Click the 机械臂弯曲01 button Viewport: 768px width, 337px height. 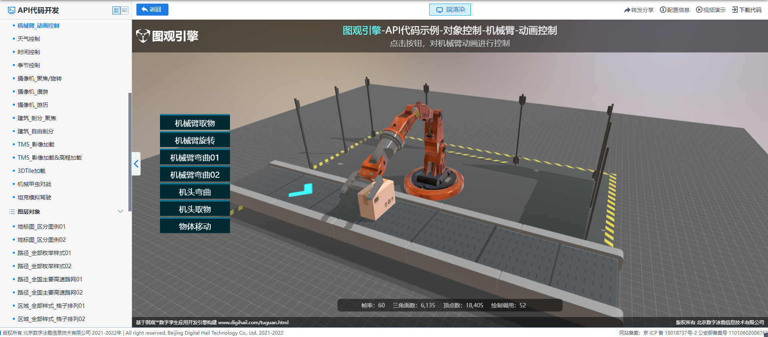(x=195, y=157)
